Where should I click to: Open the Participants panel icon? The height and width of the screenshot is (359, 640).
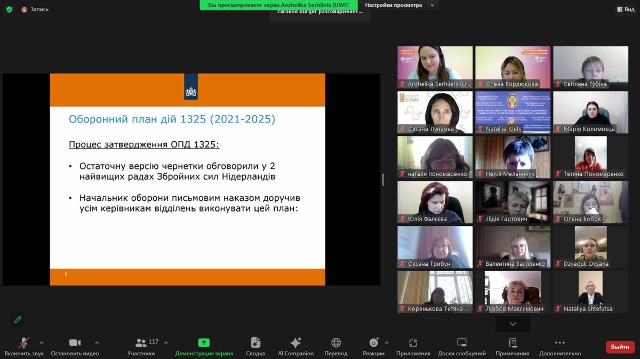click(141, 342)
